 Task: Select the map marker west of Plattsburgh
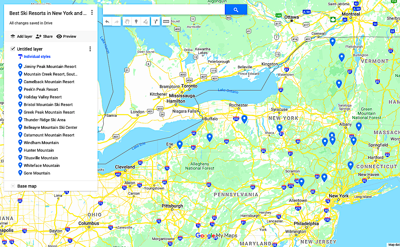333,42
